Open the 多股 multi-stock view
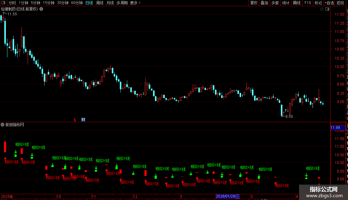The image size is (348, 200). click(x=275, y=3)
